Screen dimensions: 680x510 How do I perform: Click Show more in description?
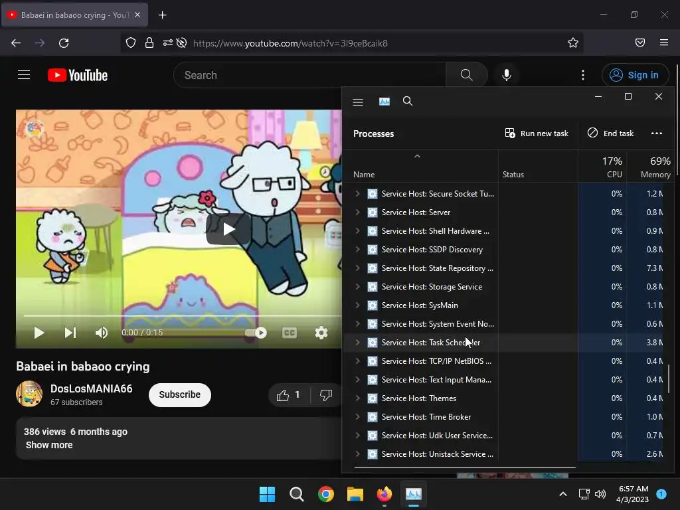pyautogui.click(x=49, y=445)
